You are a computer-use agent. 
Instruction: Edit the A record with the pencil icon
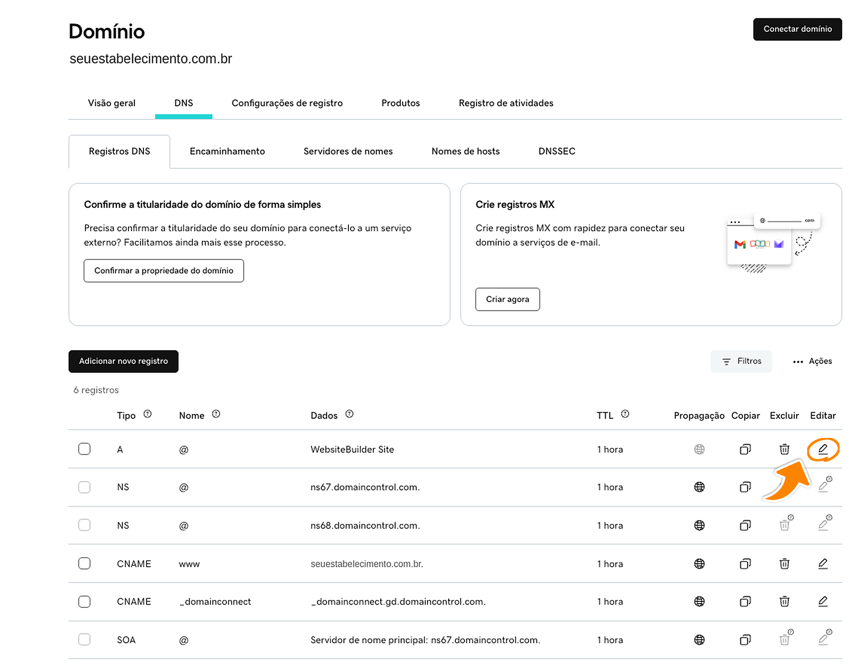[823, 449]
